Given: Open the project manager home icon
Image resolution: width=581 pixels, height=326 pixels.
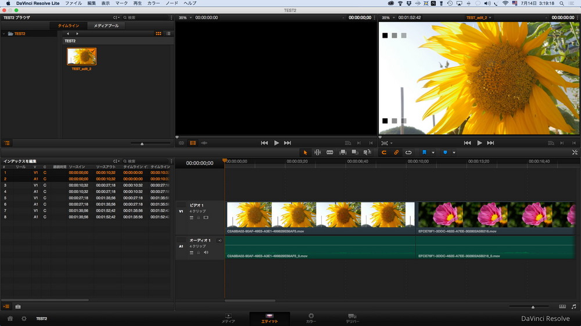Looking at the screenshot, I should [10, 318].
